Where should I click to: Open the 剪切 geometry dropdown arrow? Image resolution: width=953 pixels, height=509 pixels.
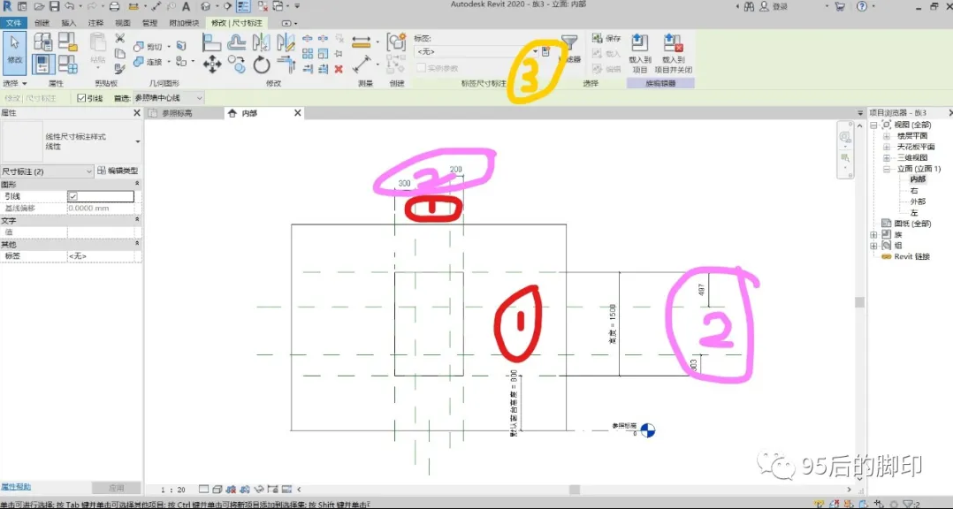[168, 47]
